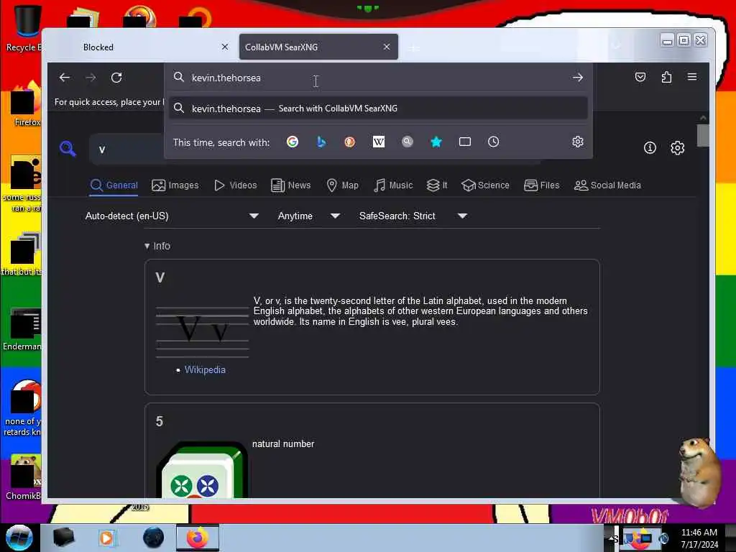Select the CollabVM SearXNG tab

click(x=318, y=47)
